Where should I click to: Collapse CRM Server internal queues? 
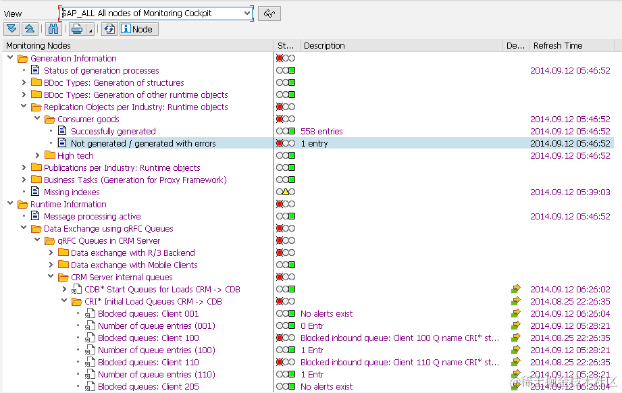(x=51, y=276)
